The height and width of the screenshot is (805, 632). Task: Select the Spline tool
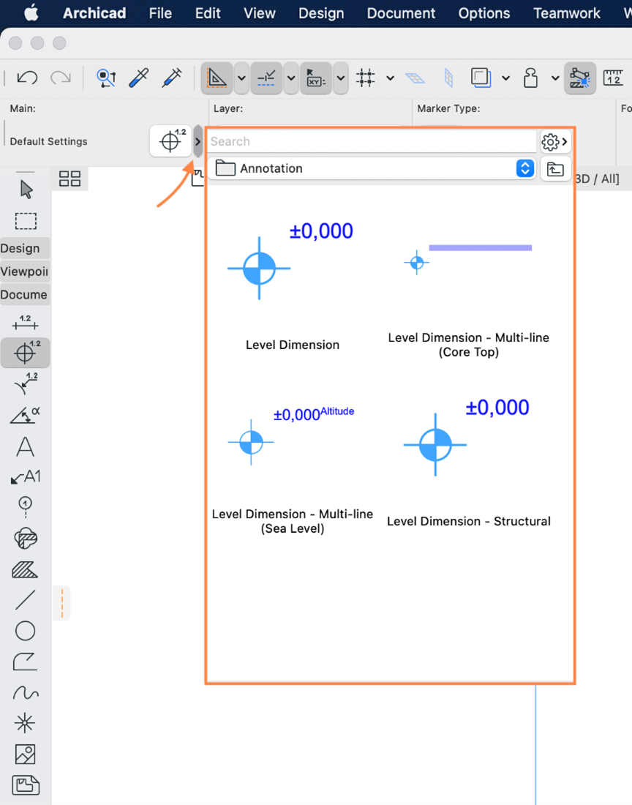(x=25, y=693)
